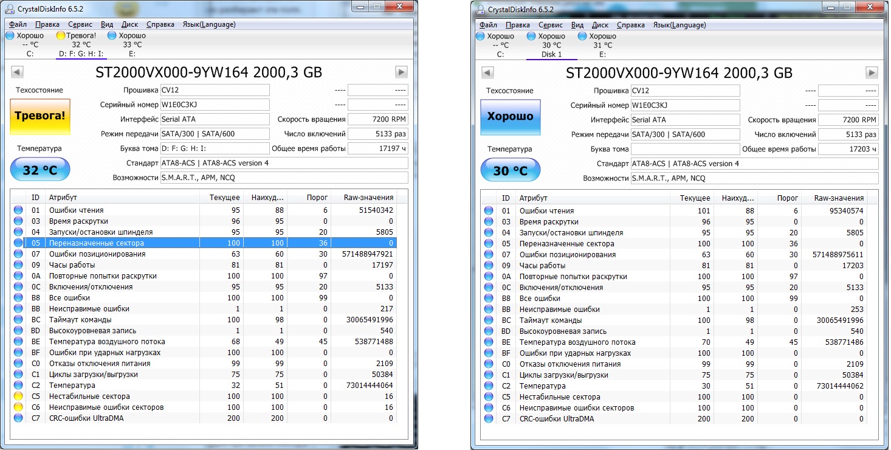Go to previous disk in the Disk 1 window
The height and width of the screenshot is (450, 891).
(x=487, y=72)
